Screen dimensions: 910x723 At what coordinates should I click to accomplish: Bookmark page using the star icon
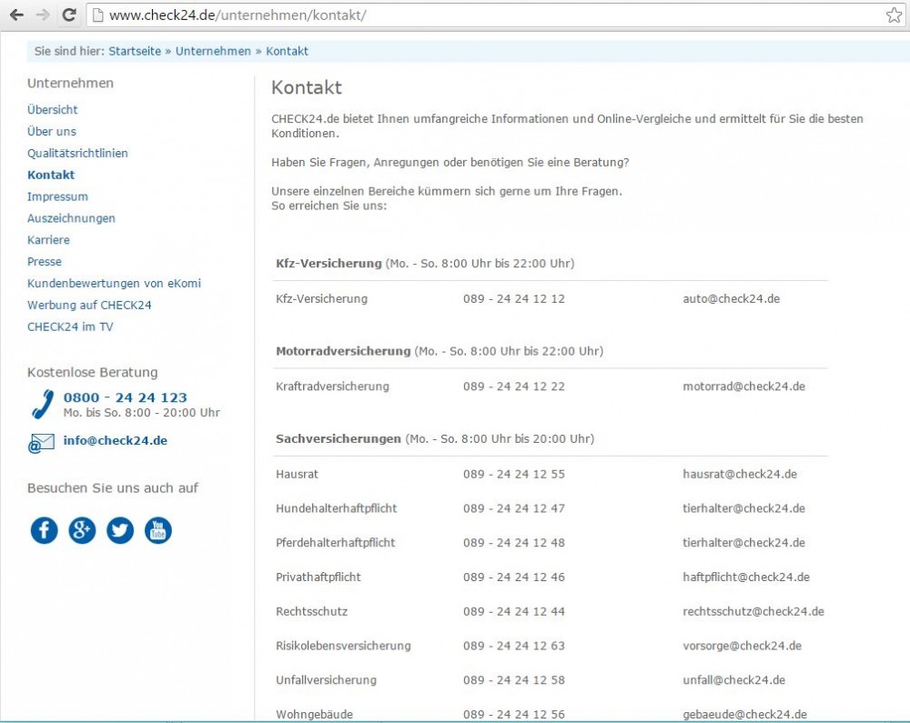pos(894,15)
